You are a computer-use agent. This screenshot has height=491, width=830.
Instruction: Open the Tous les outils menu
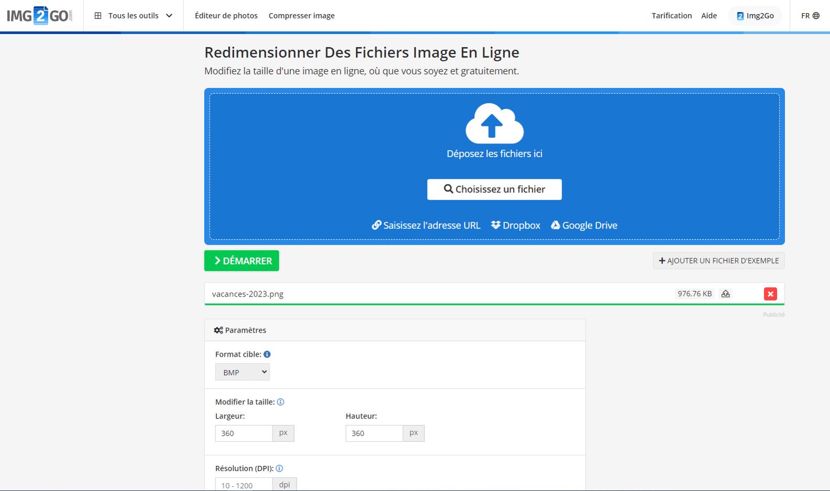pyautogui.click(x=134, y=16)
